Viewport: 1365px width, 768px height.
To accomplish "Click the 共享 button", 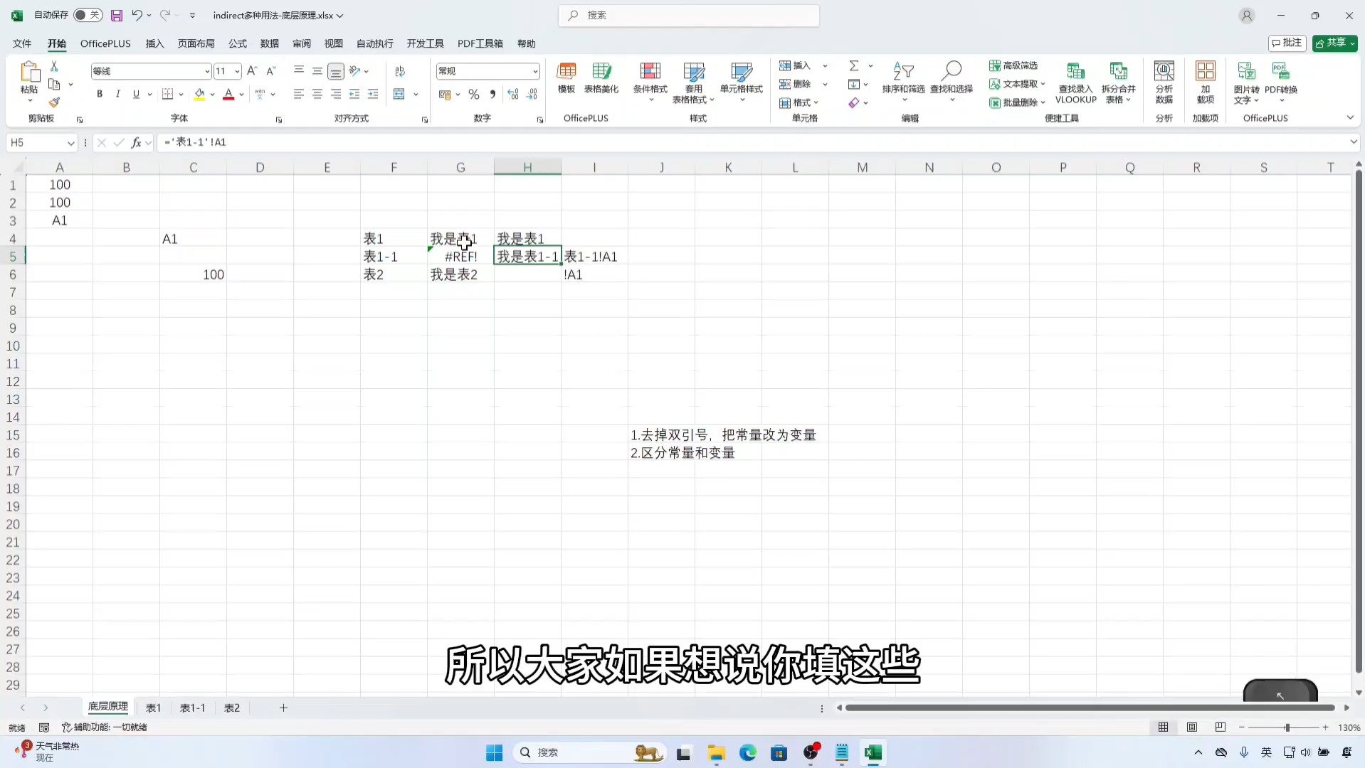I will pos(1332,43).
